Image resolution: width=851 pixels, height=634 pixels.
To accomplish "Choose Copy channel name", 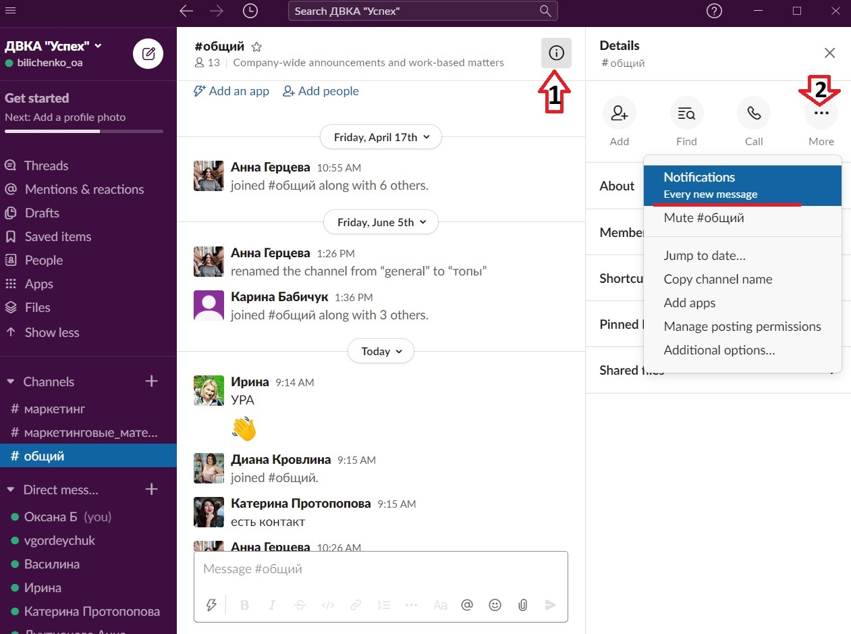I will pyautogui.click(x=742, y=280).
